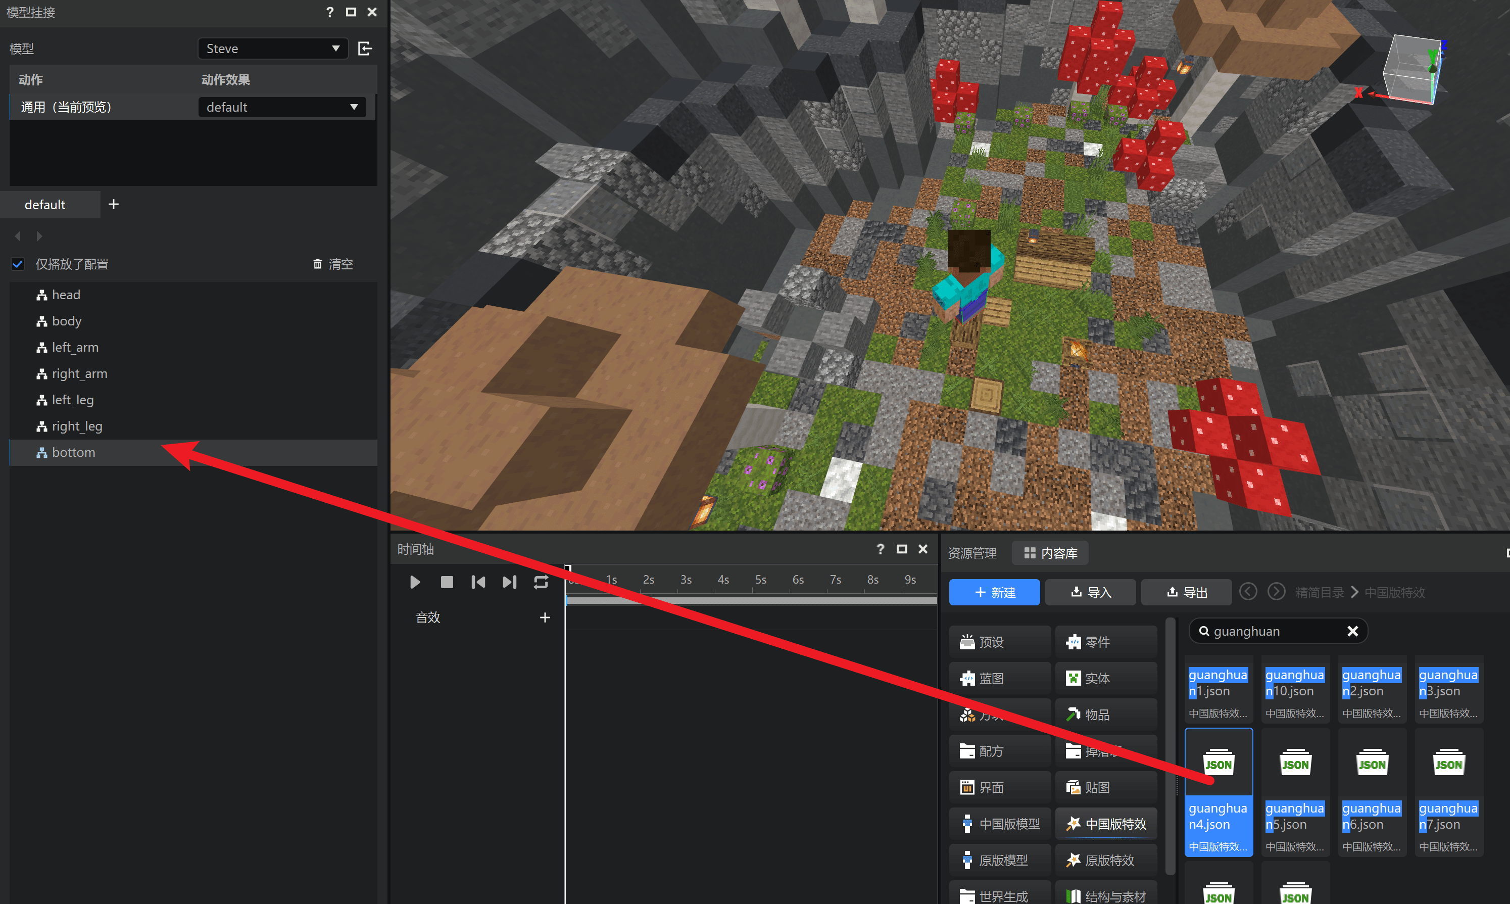
Task: Play the timeline animation
Action: pos(415,582)
